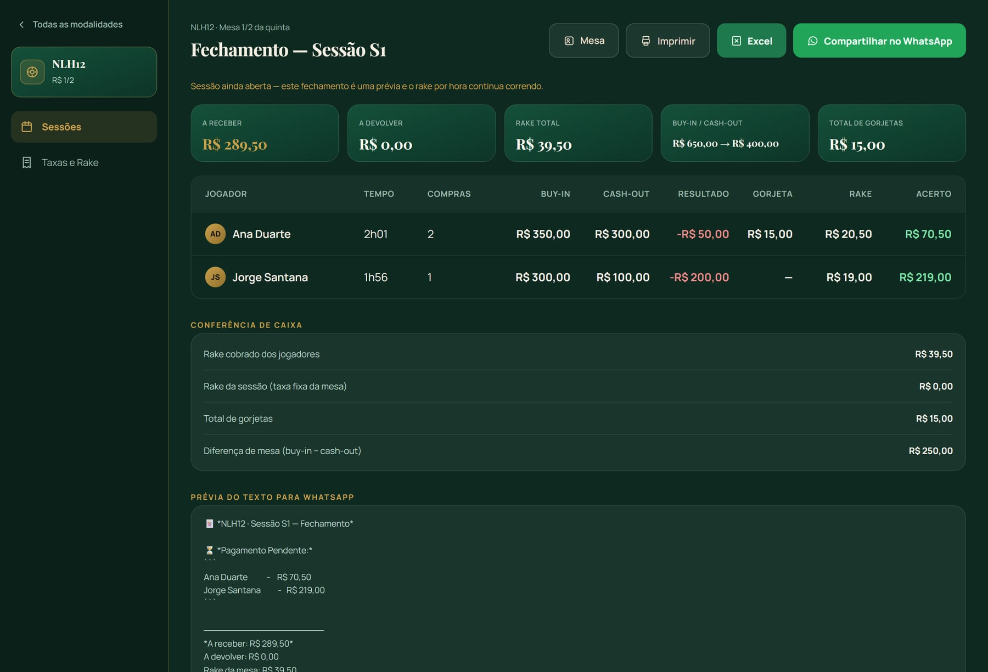Click the A receber: R$ 289,50 preview line
Viewport: 988px width, 672px height.
248,643
